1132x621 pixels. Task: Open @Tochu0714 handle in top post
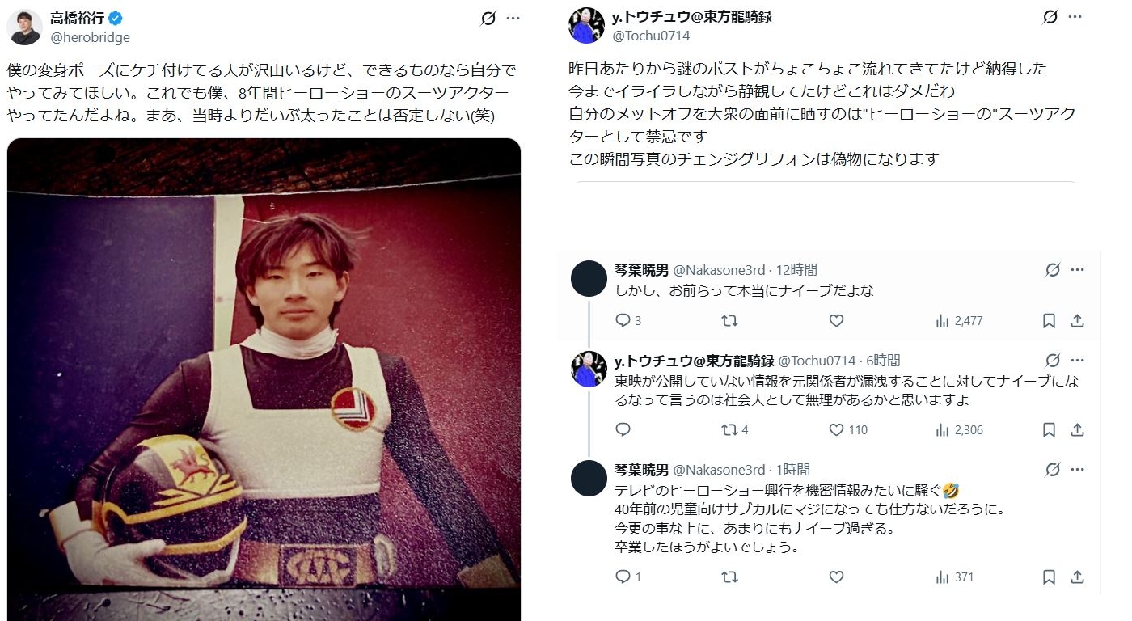coord(651,36)
